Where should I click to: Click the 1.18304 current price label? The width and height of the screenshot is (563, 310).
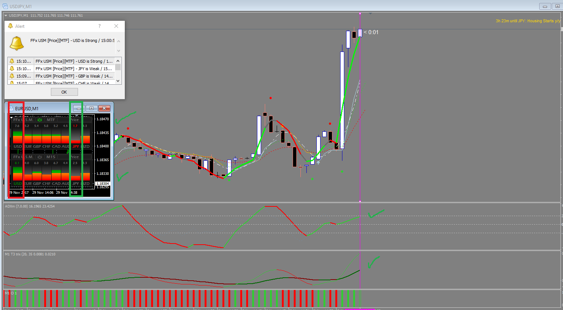click(x=102, y=183)
